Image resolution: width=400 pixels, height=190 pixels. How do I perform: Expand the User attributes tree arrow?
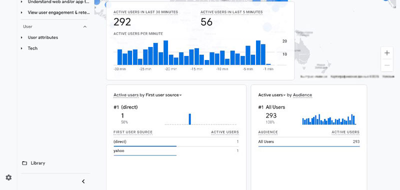22,37
